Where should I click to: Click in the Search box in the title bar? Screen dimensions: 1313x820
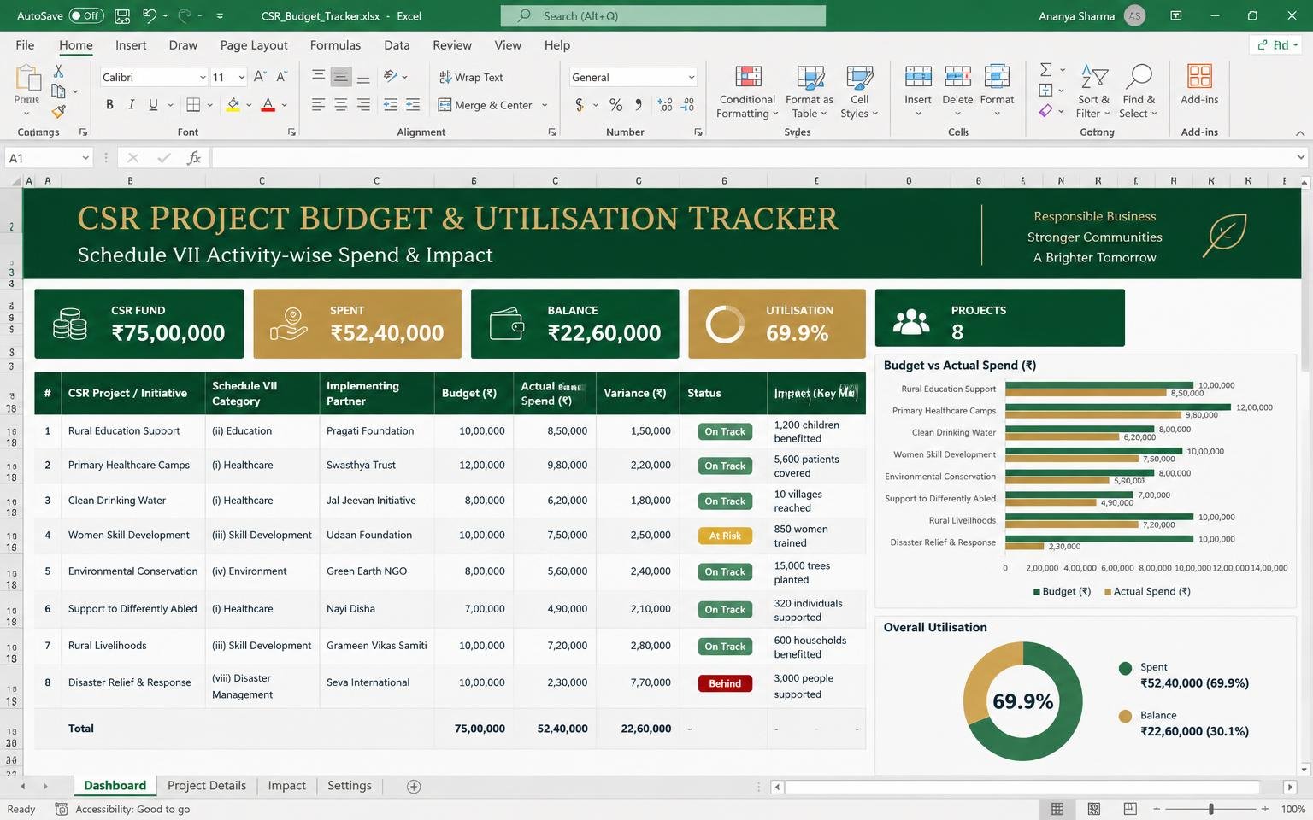[x=663, y=15]
